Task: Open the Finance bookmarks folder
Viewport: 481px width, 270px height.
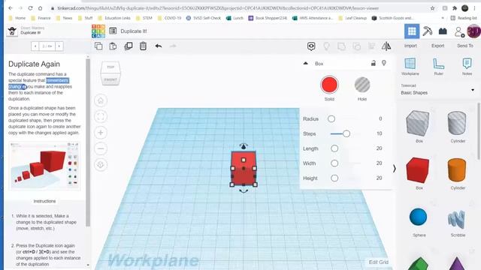Action: click(x=41, y=18)
